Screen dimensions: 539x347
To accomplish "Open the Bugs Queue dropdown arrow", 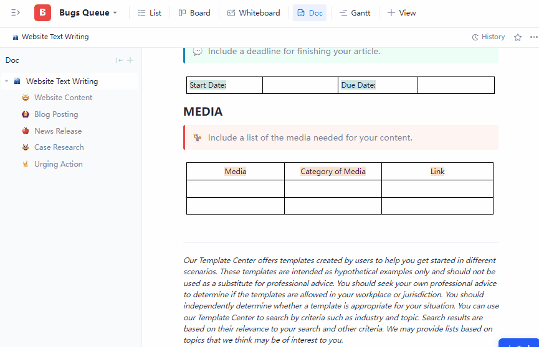I will [x=115, y=13].
